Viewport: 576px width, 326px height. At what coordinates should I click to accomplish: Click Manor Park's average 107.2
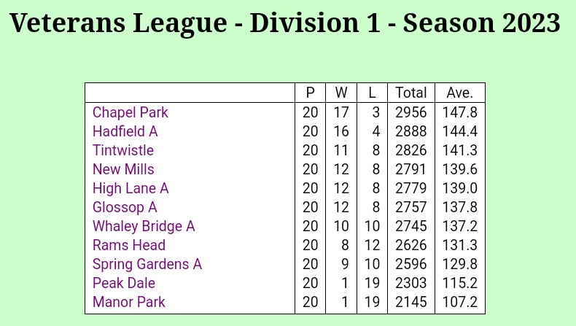coord(459,302)
